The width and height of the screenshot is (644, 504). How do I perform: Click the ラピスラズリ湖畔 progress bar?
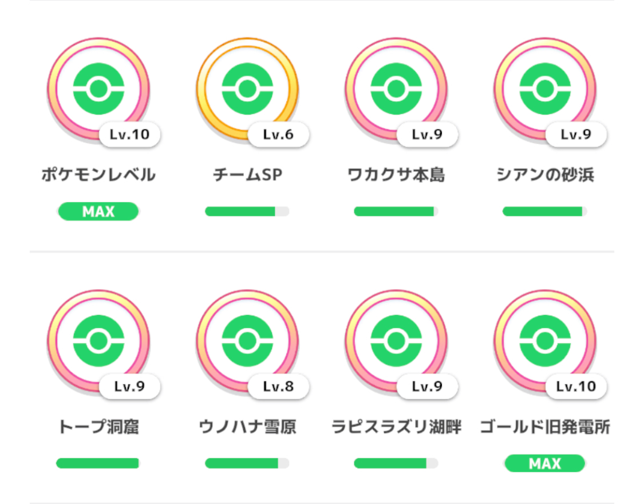(x=396, y=463)
